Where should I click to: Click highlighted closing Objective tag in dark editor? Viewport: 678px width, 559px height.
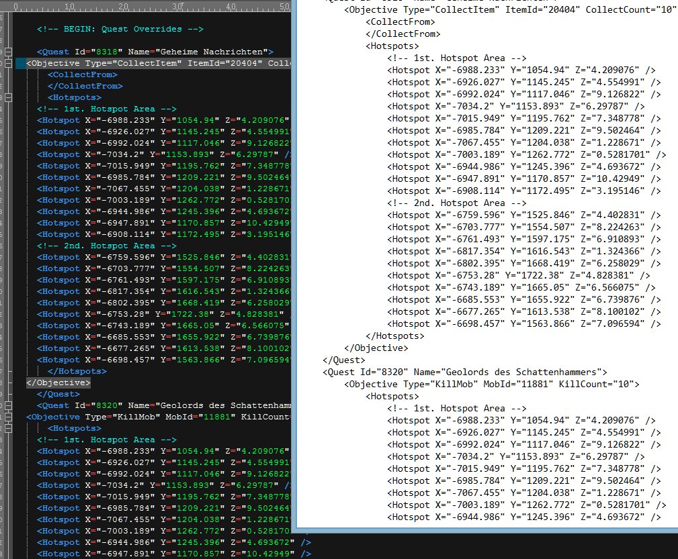(58, 383)
